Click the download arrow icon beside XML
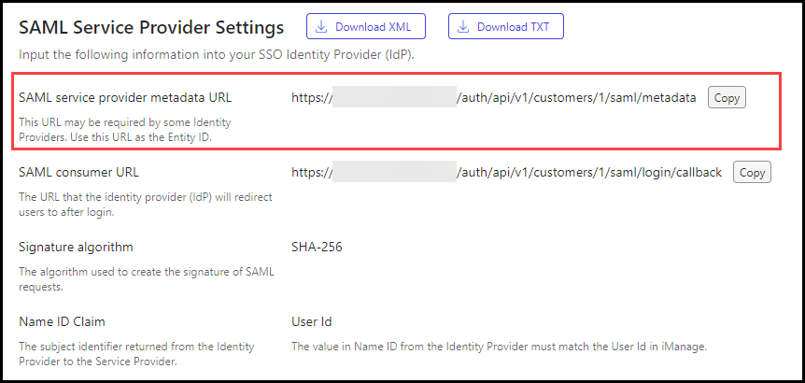This screenshot has height=383, width=805. pyautogui.click(x=322, y=27)
